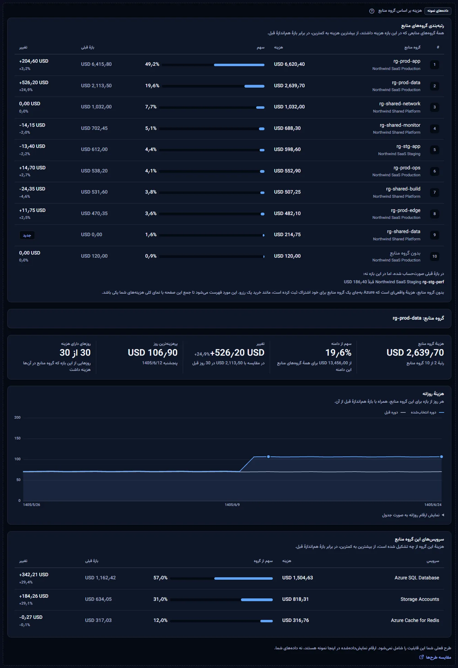Select the بدون گروه منابع row
The width and height of the screenshot is (458, 668).
click(x=229, y=256)
